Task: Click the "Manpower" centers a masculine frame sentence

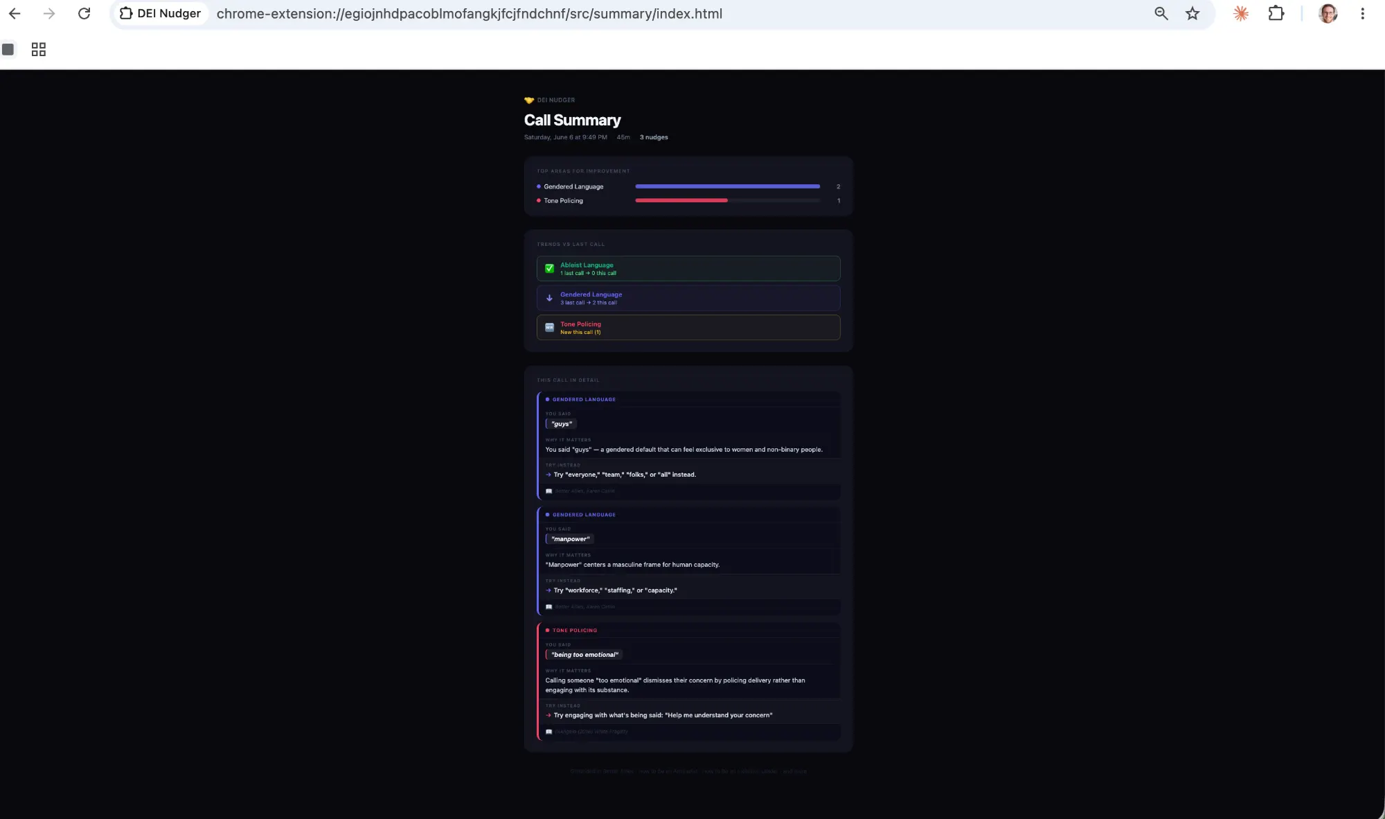Action: tap(632, 565)
